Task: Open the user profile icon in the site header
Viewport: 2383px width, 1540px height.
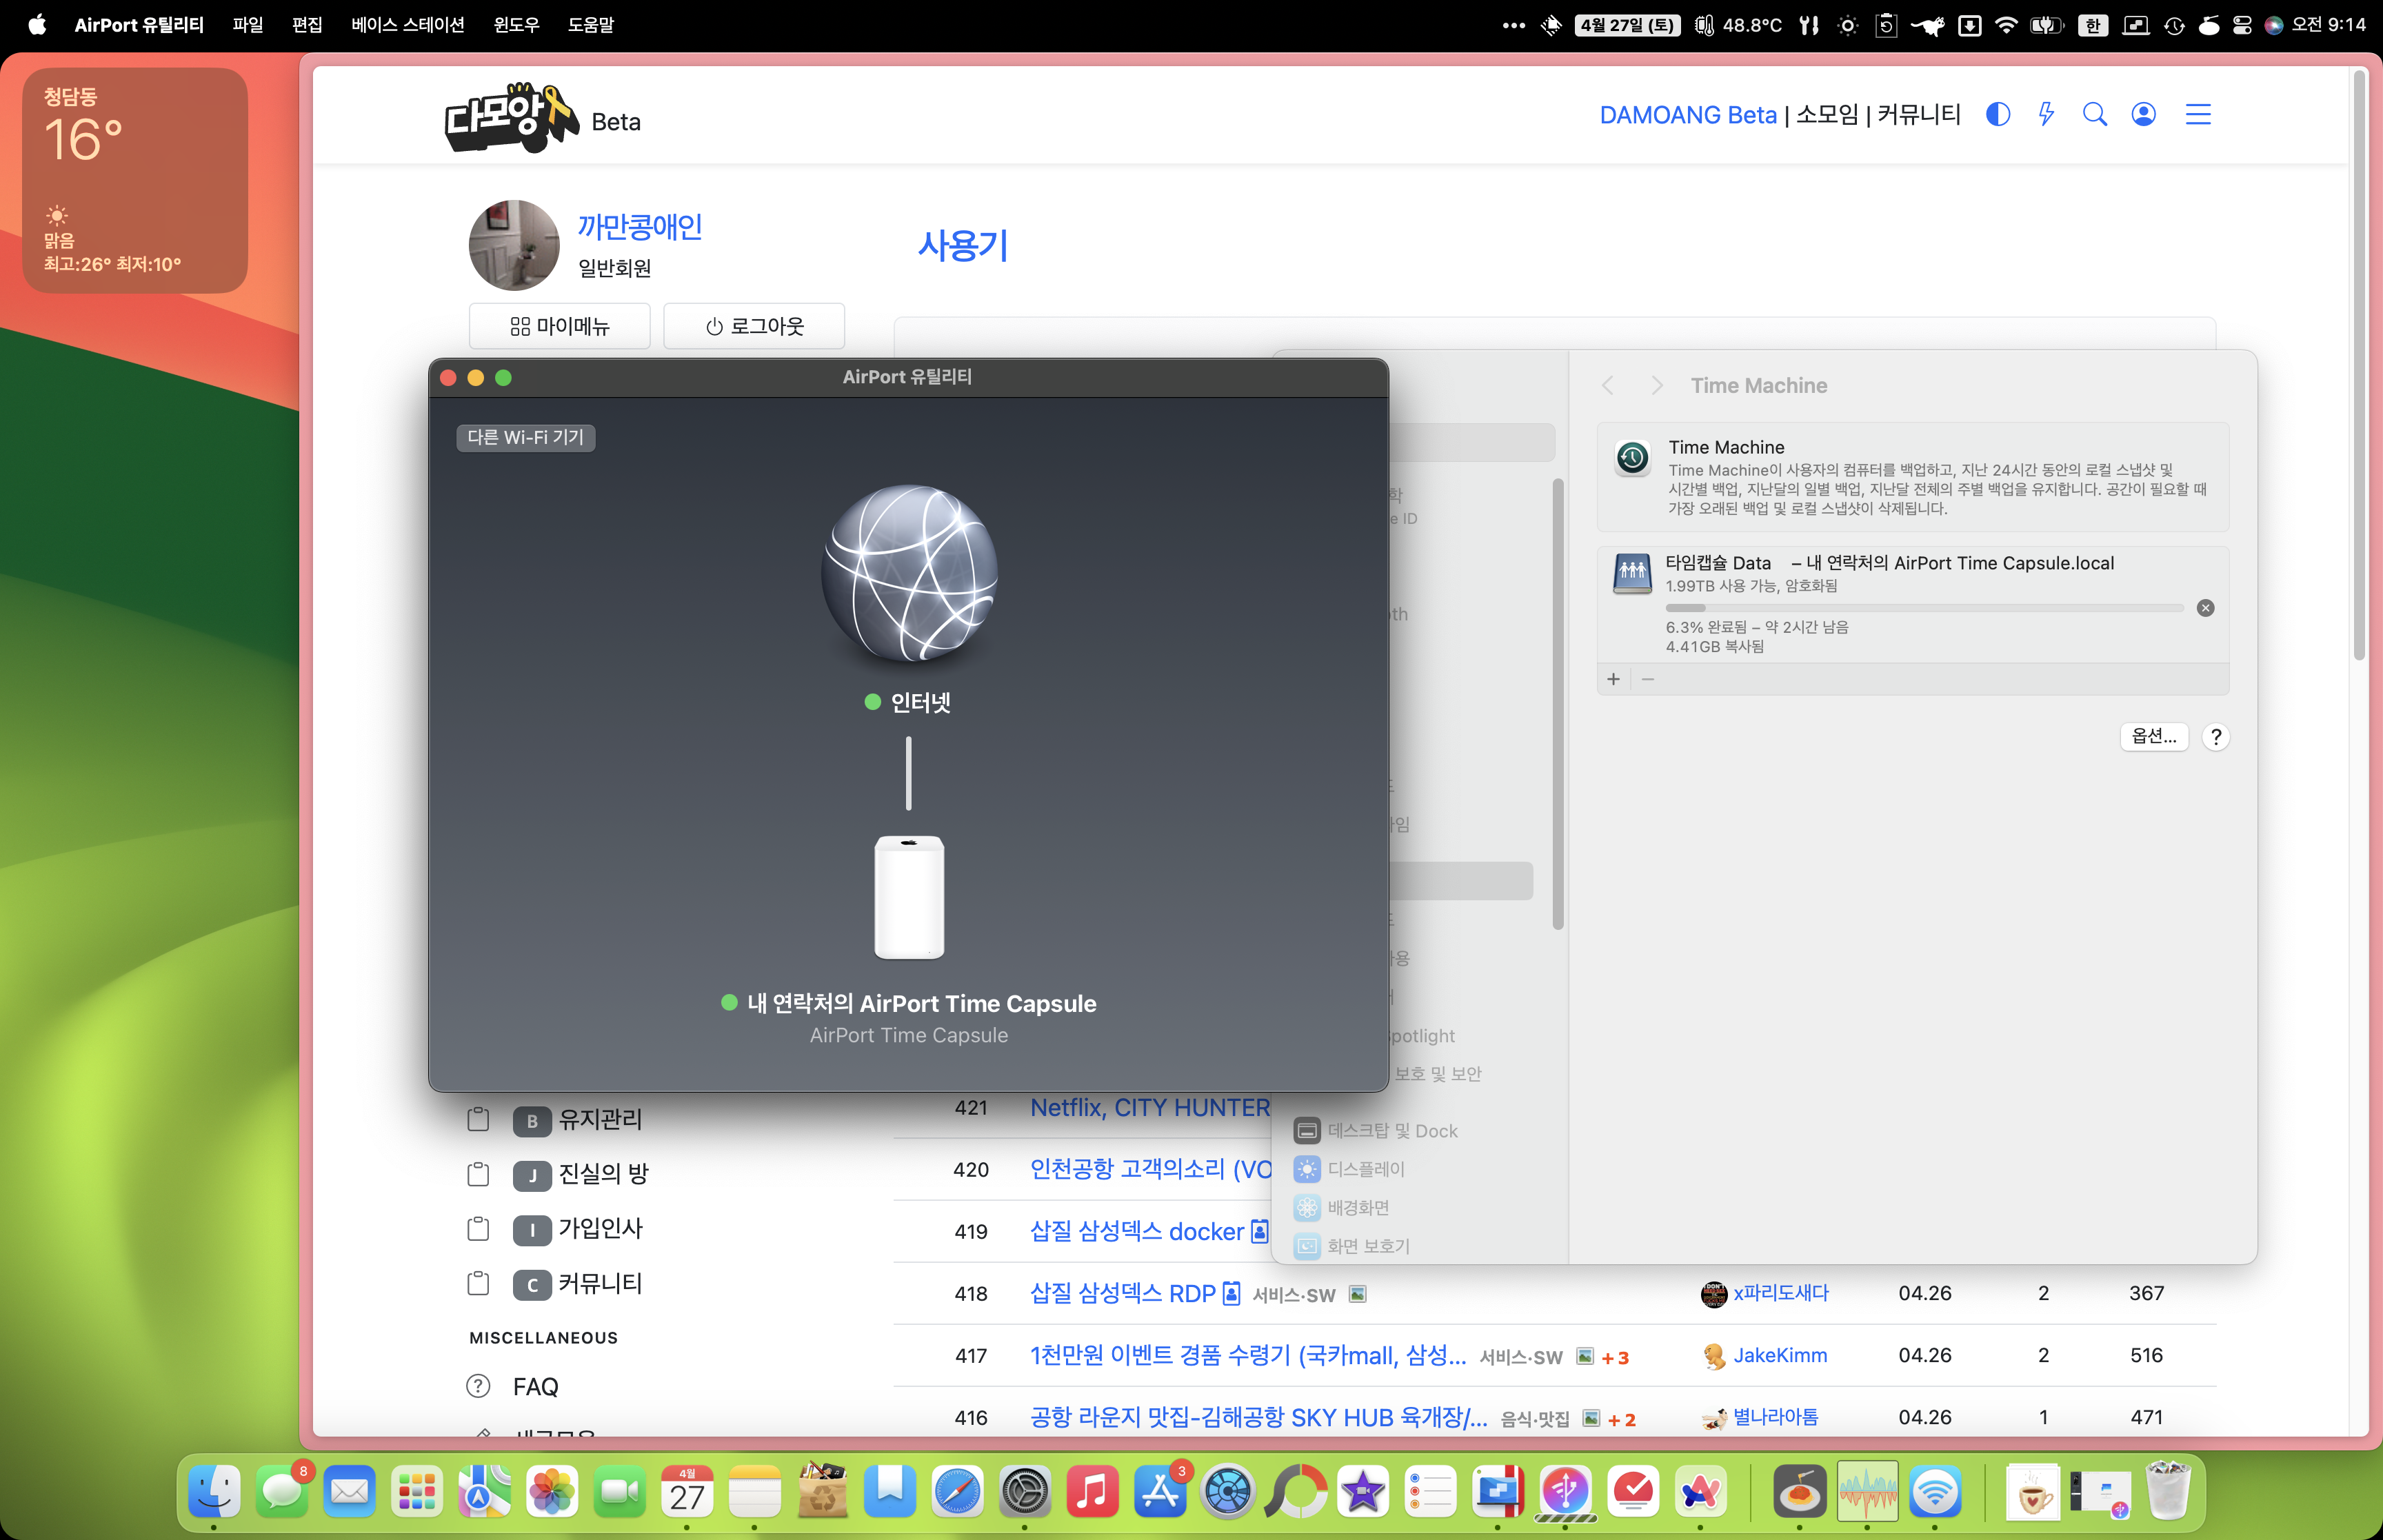Action: pyautogui.click(x=2144, y=114)
